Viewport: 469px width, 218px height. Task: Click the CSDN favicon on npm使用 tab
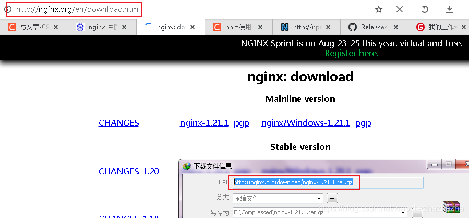coord(217,27)
